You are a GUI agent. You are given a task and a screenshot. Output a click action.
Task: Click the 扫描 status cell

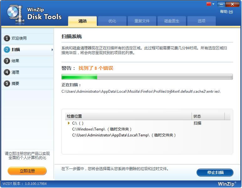click(197, 123)
